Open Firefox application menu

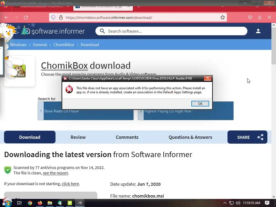point(270,17)
